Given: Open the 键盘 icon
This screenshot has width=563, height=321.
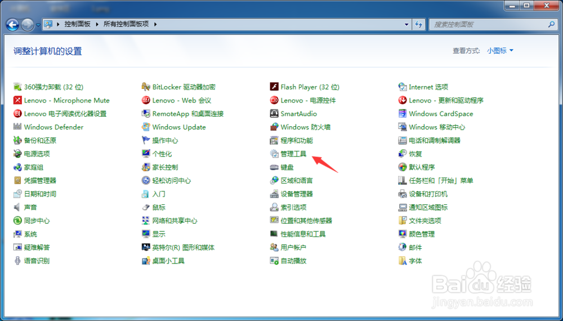Looking at the screenshot, I should click(x=274, y=167).
